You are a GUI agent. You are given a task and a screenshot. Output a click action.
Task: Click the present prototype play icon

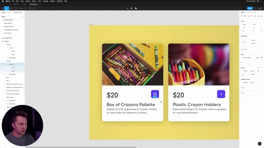pos(255,8)
